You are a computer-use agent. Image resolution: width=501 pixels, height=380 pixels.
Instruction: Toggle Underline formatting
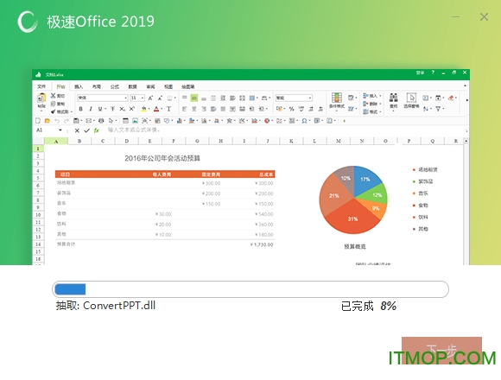[x=100, y=109]
